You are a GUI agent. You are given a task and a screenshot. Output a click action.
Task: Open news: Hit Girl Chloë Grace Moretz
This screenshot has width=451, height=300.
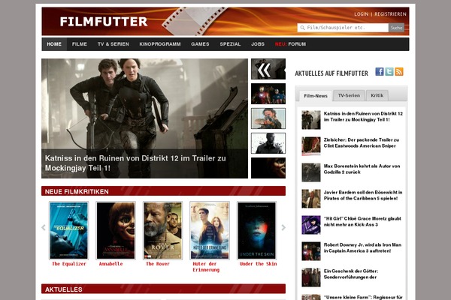point(362,222)
